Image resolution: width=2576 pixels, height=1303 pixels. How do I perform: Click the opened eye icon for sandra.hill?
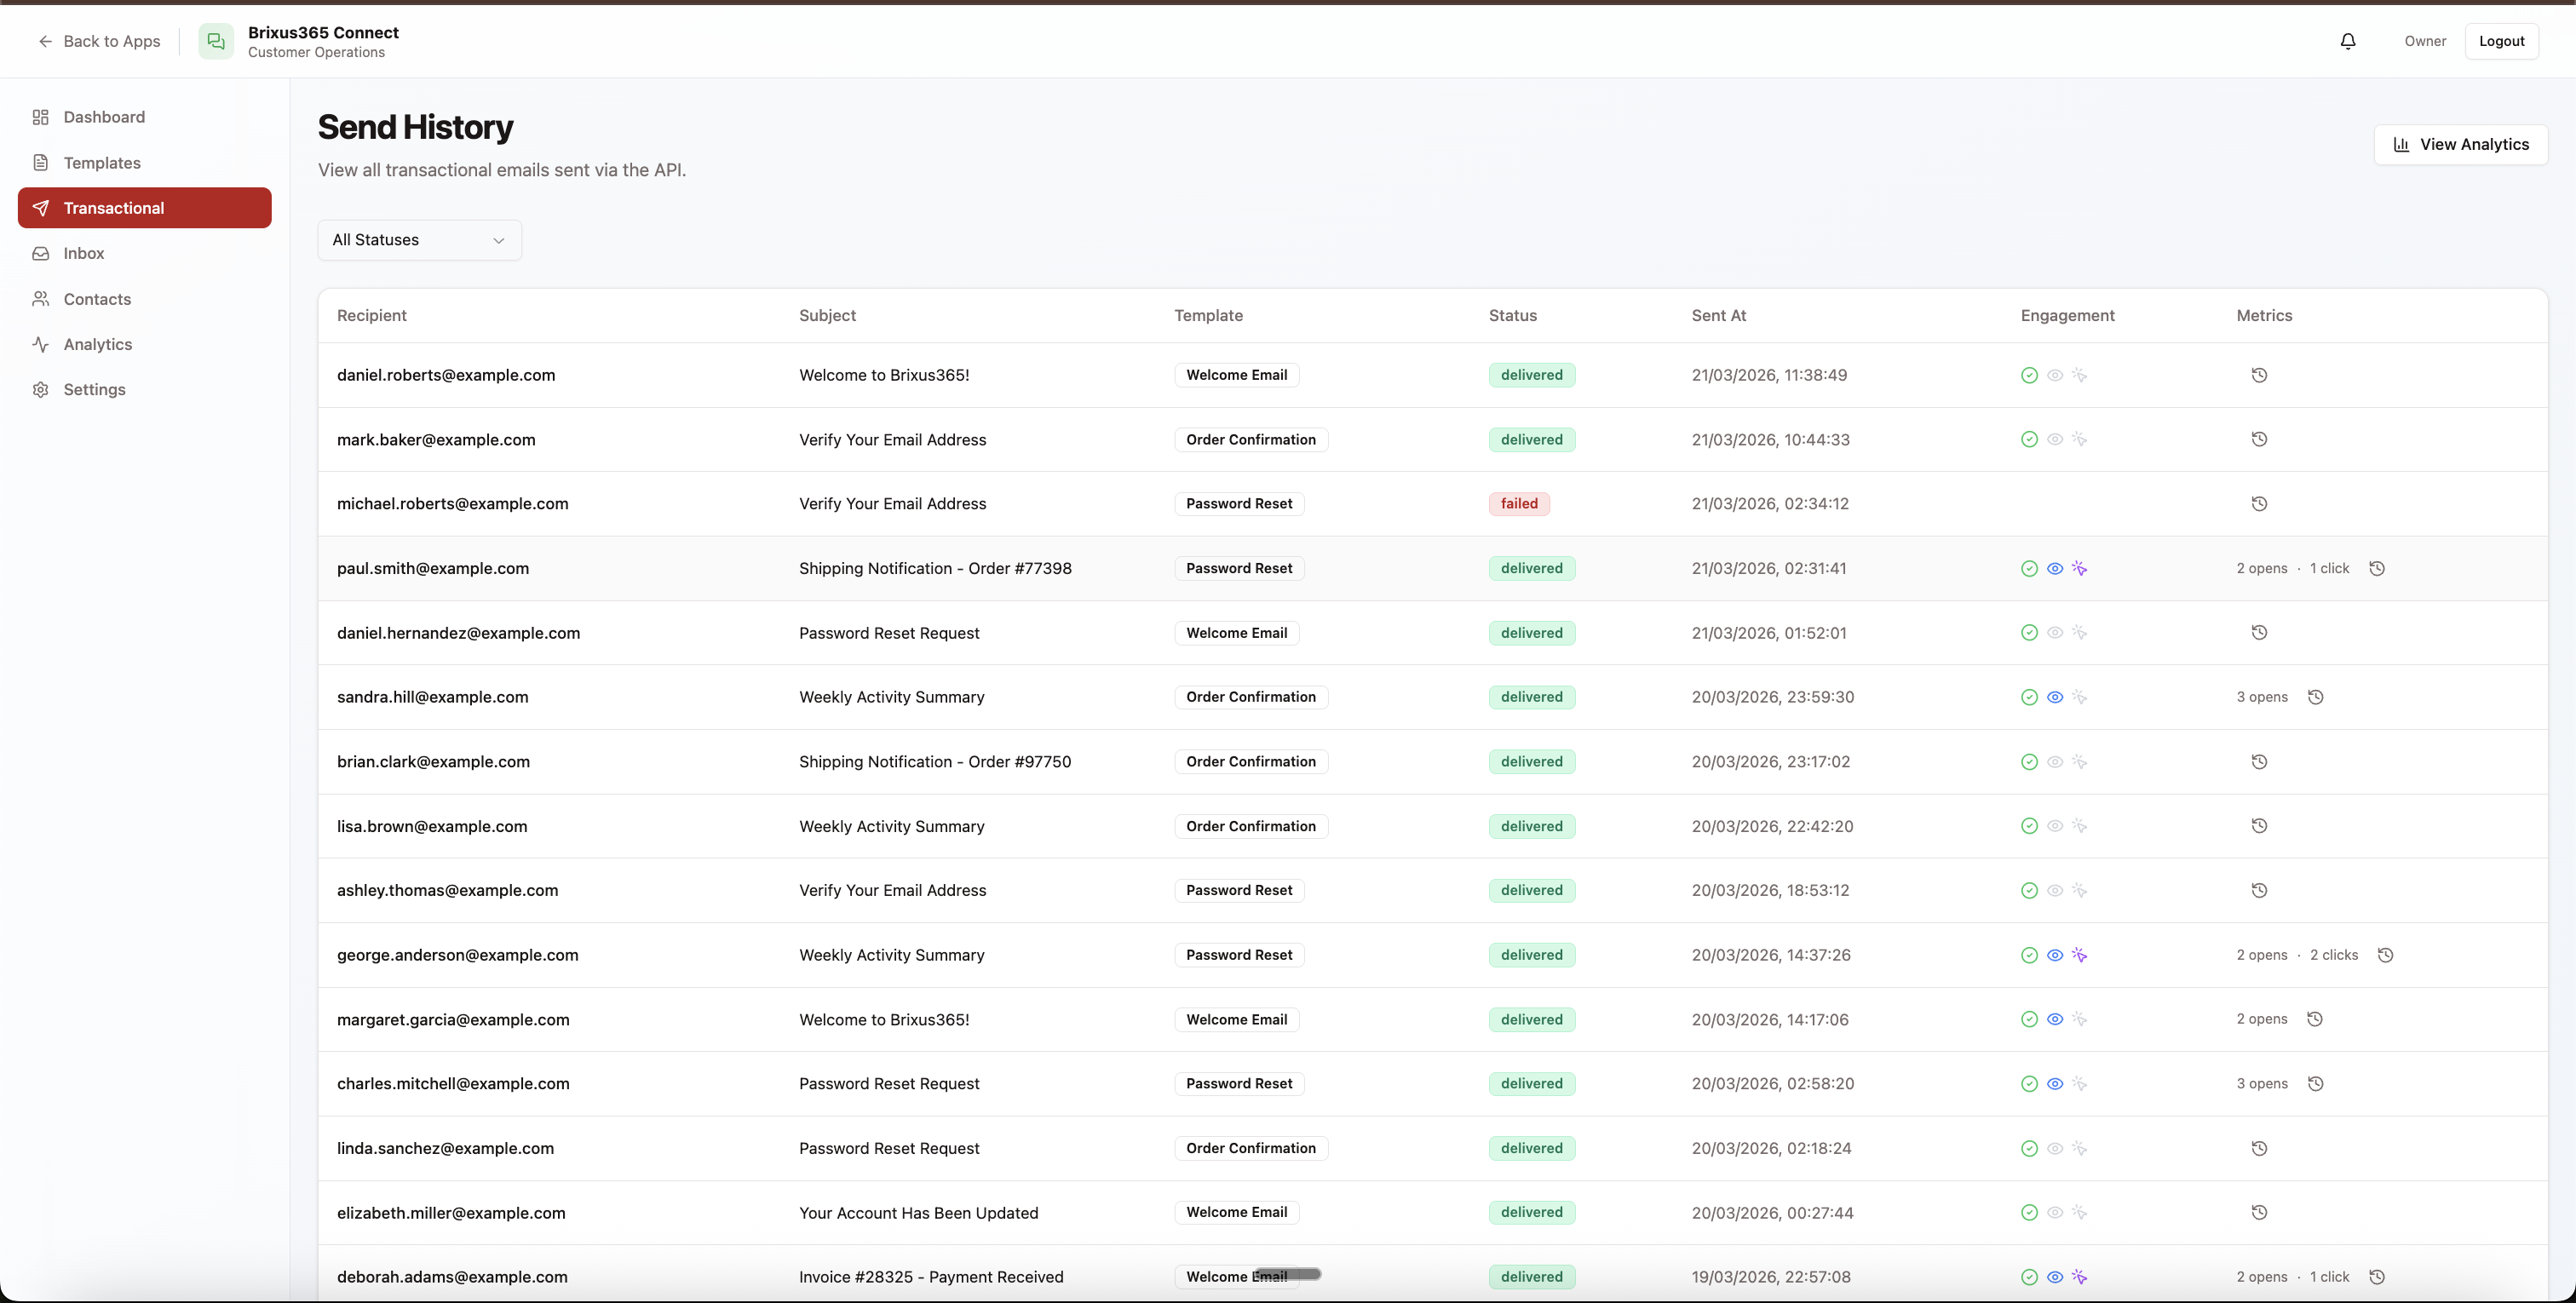[x=2055, y=697]
